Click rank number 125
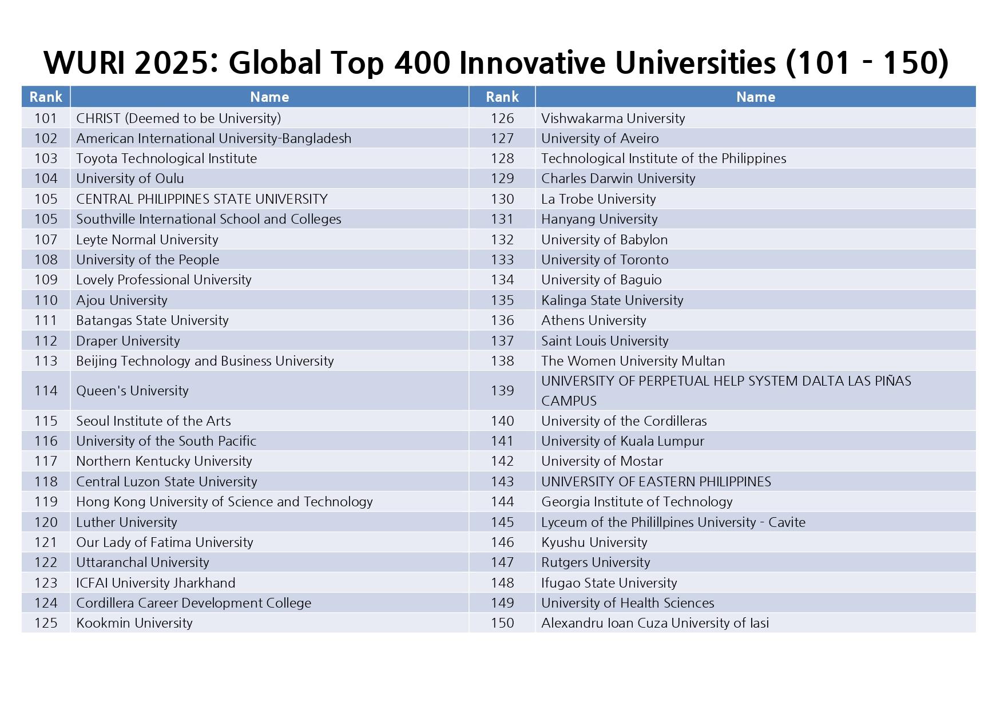Screen dimensions: 1004x710 [x=46, y=623]
